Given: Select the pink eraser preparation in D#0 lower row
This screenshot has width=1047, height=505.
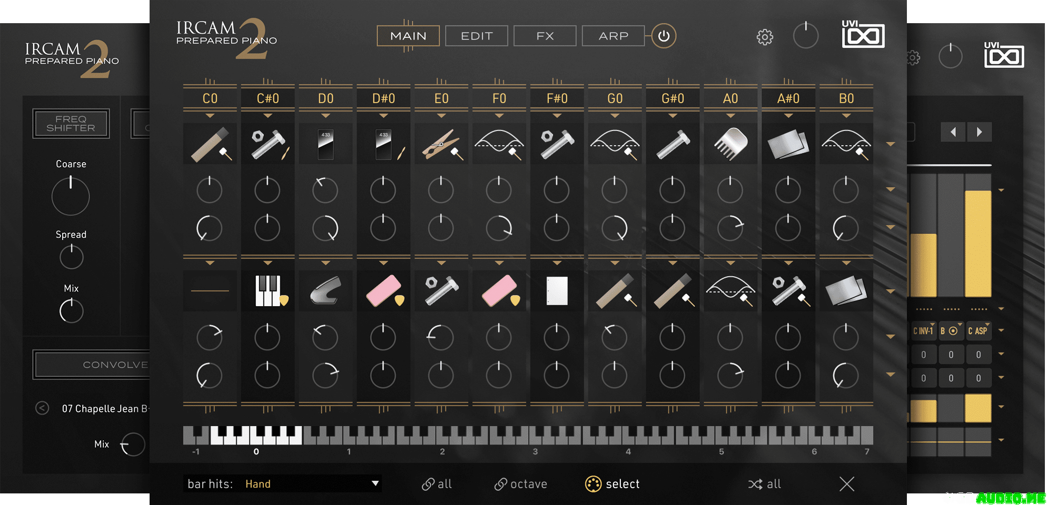Looking at the screenshot, I should pyautogui.click(x=383, y=290).
